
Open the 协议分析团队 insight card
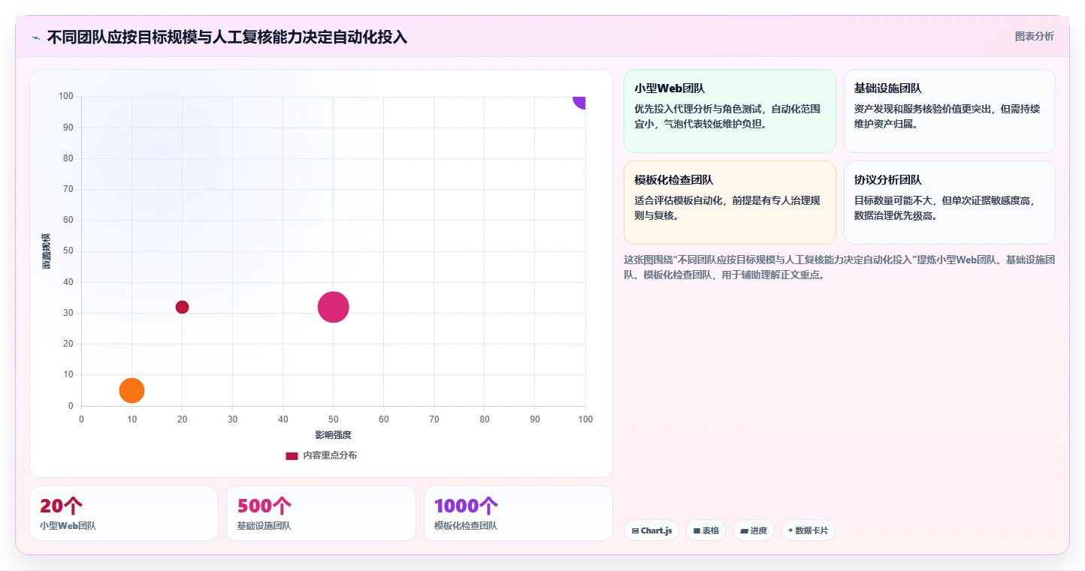tap(949, 203)
